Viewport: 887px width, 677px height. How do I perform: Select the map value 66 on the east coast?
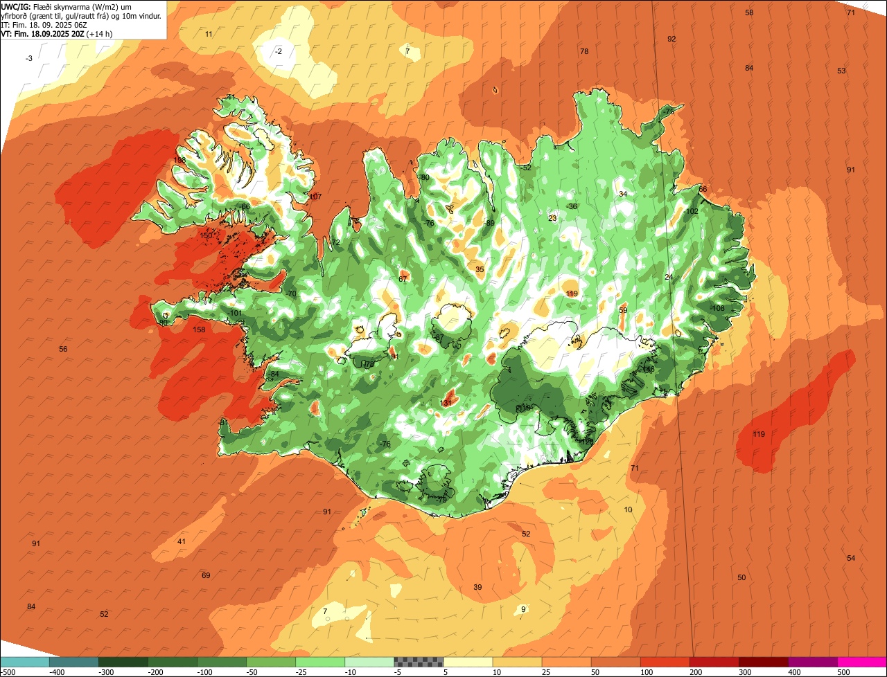(x=703, y=189)
